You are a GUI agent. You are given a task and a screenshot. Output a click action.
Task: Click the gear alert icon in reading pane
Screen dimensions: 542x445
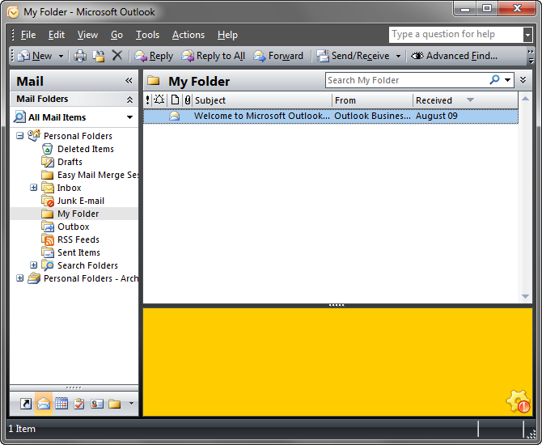click(517, 401)
